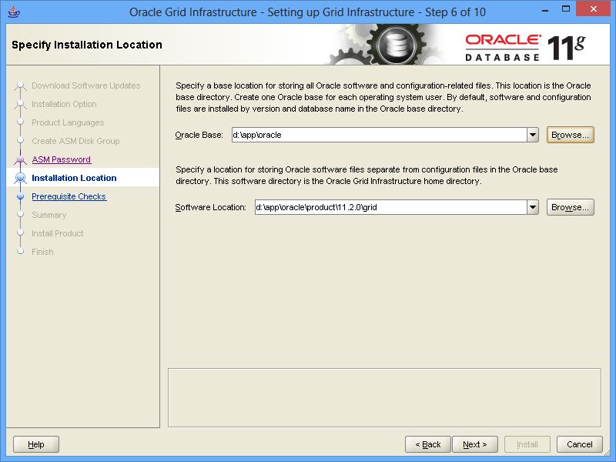This screenshot has width=616, height=462.
Task: Click the Summary step label
Action: 49,215
